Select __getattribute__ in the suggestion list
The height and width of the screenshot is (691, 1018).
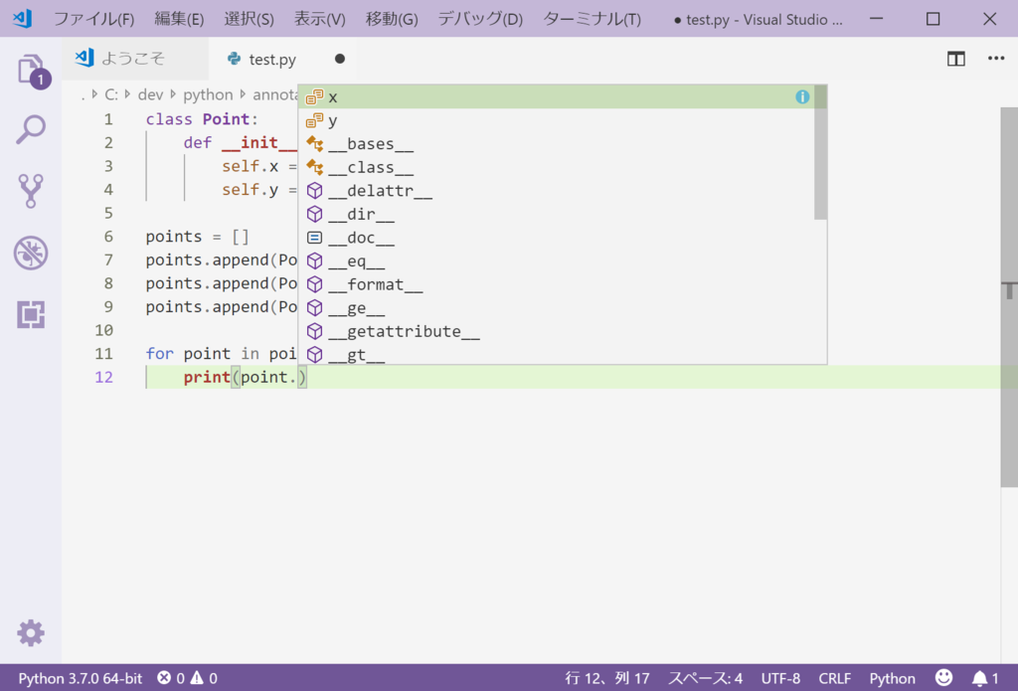point(557,330)
